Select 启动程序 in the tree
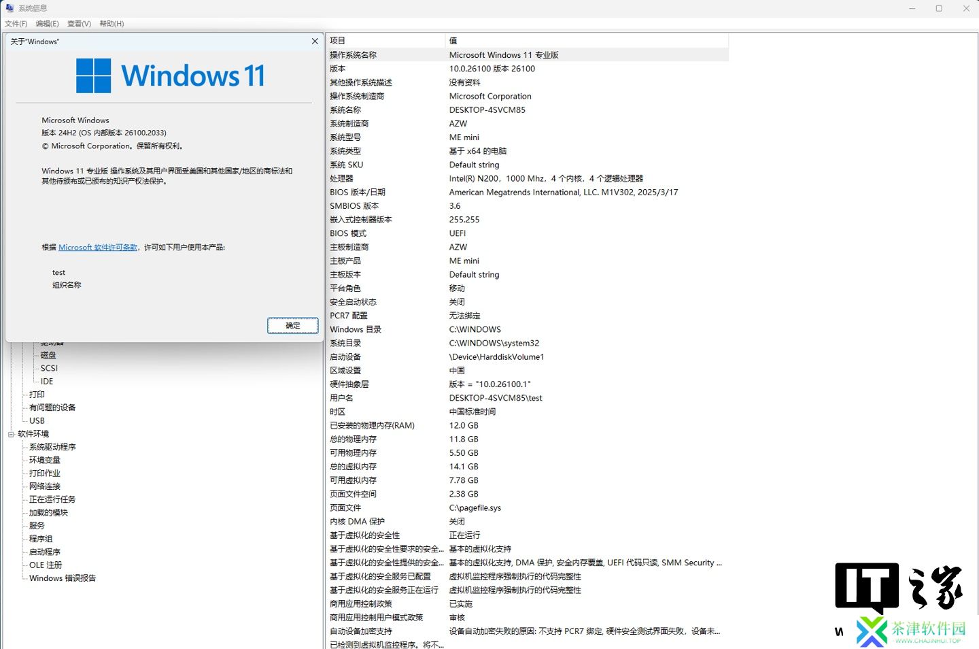The width and height of the screenshot is (979, 649). (45, 552)
